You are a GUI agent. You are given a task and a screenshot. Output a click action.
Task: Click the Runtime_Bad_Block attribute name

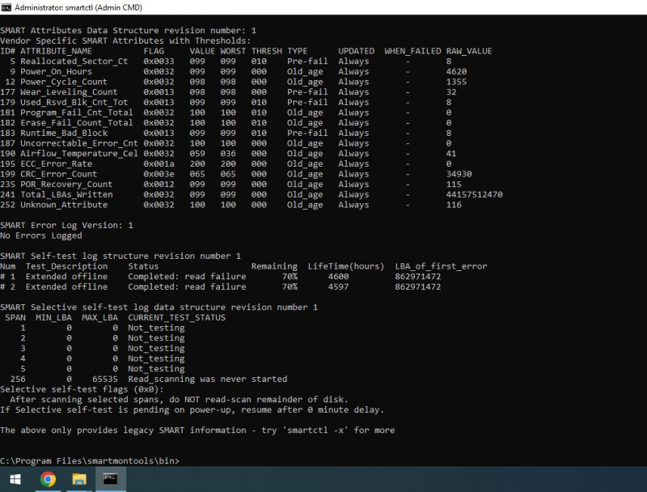click(x=64, y=133)
